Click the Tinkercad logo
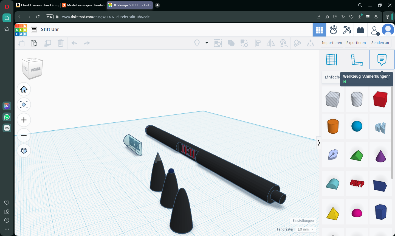The image size is (395, 236). [21, 30]
